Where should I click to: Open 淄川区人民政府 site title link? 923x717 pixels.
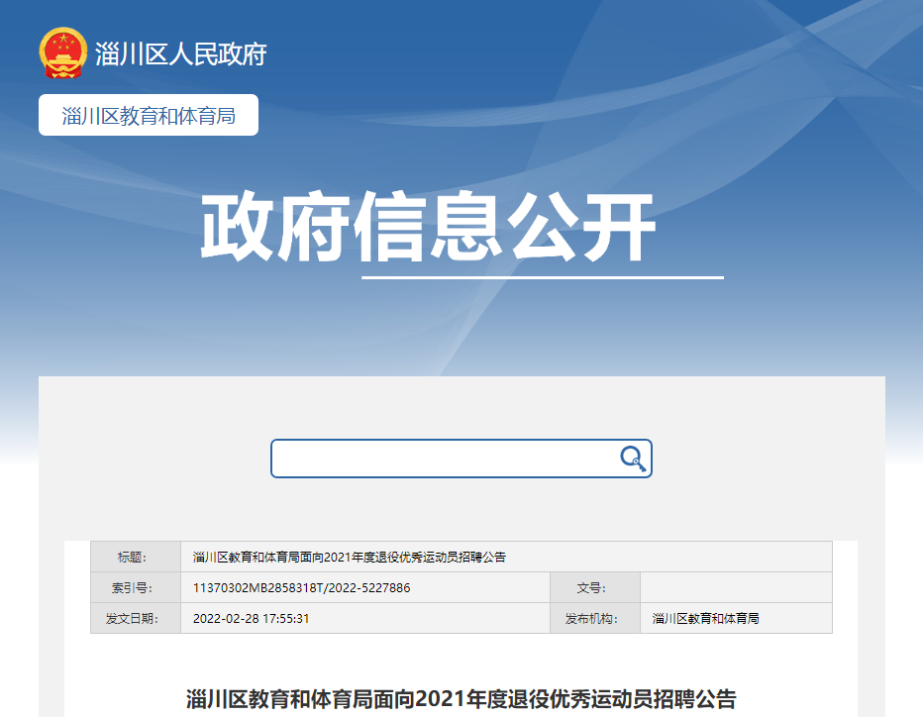coord(180,54)
